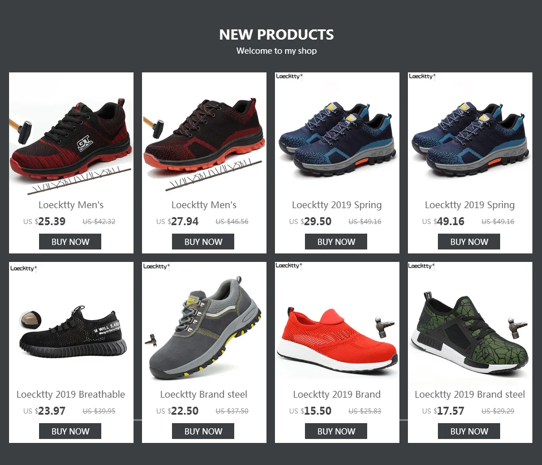Open the red slip-on sneaker image

tap(337, 324)
